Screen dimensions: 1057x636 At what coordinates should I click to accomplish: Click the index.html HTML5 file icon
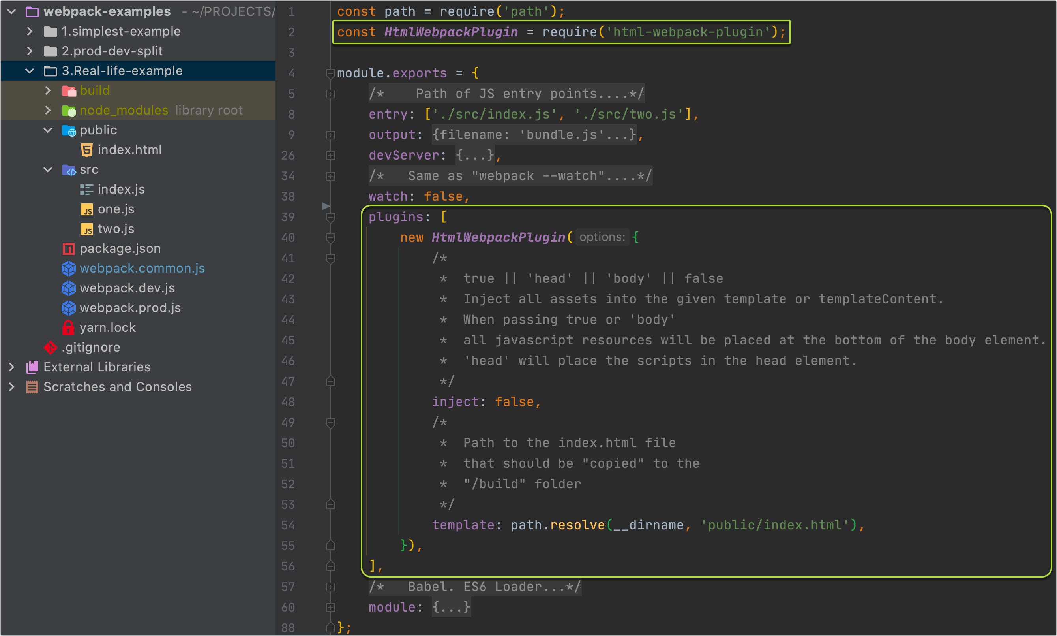click(x=86, y=150)
